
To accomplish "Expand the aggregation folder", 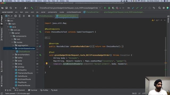I will (x=13, y=45).
